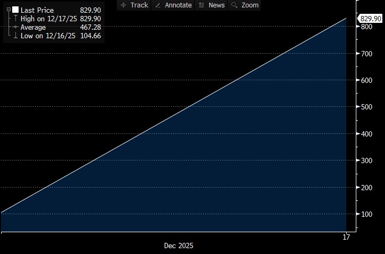Click the 100 value on price axis

(366, 214)
